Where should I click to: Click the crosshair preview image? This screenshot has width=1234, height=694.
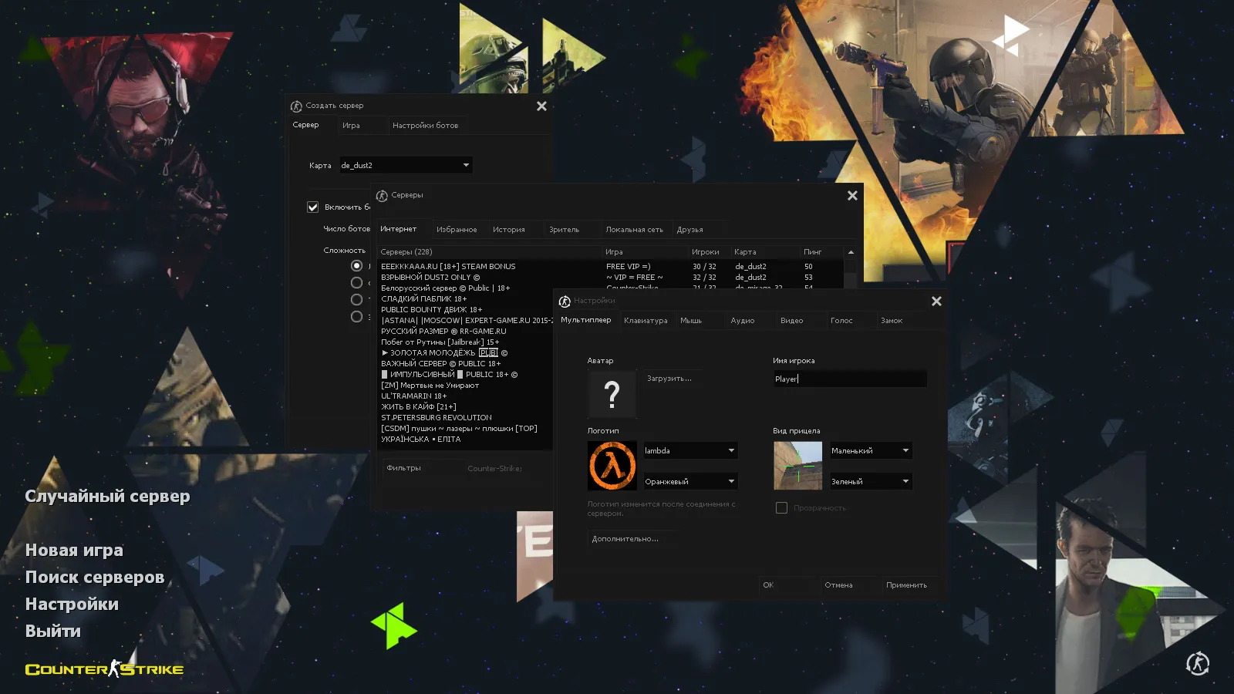[x=798, y=465]
